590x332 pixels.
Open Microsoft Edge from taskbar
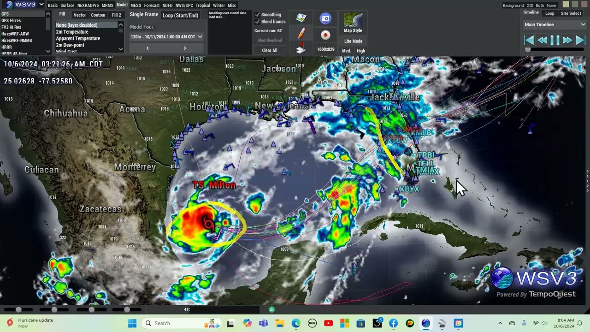click(295, 323)
